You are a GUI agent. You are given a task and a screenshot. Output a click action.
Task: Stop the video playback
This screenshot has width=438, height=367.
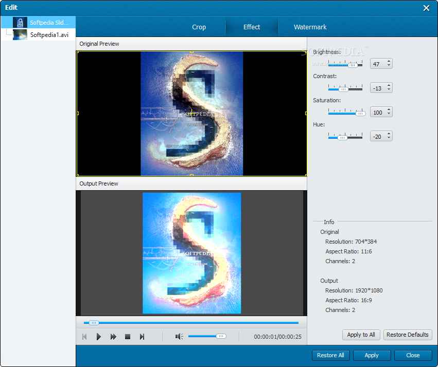tap(128, 337)
